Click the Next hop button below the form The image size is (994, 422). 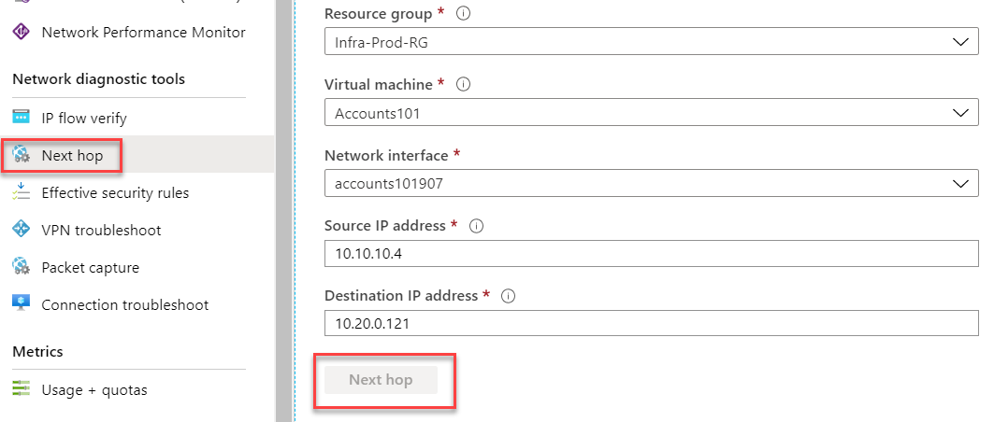click(381, 380)
